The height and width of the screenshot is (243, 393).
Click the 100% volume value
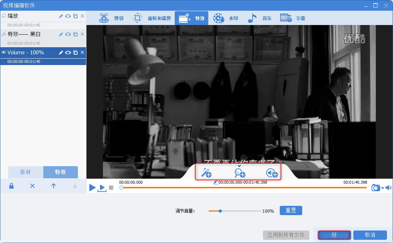click(268, 211)
